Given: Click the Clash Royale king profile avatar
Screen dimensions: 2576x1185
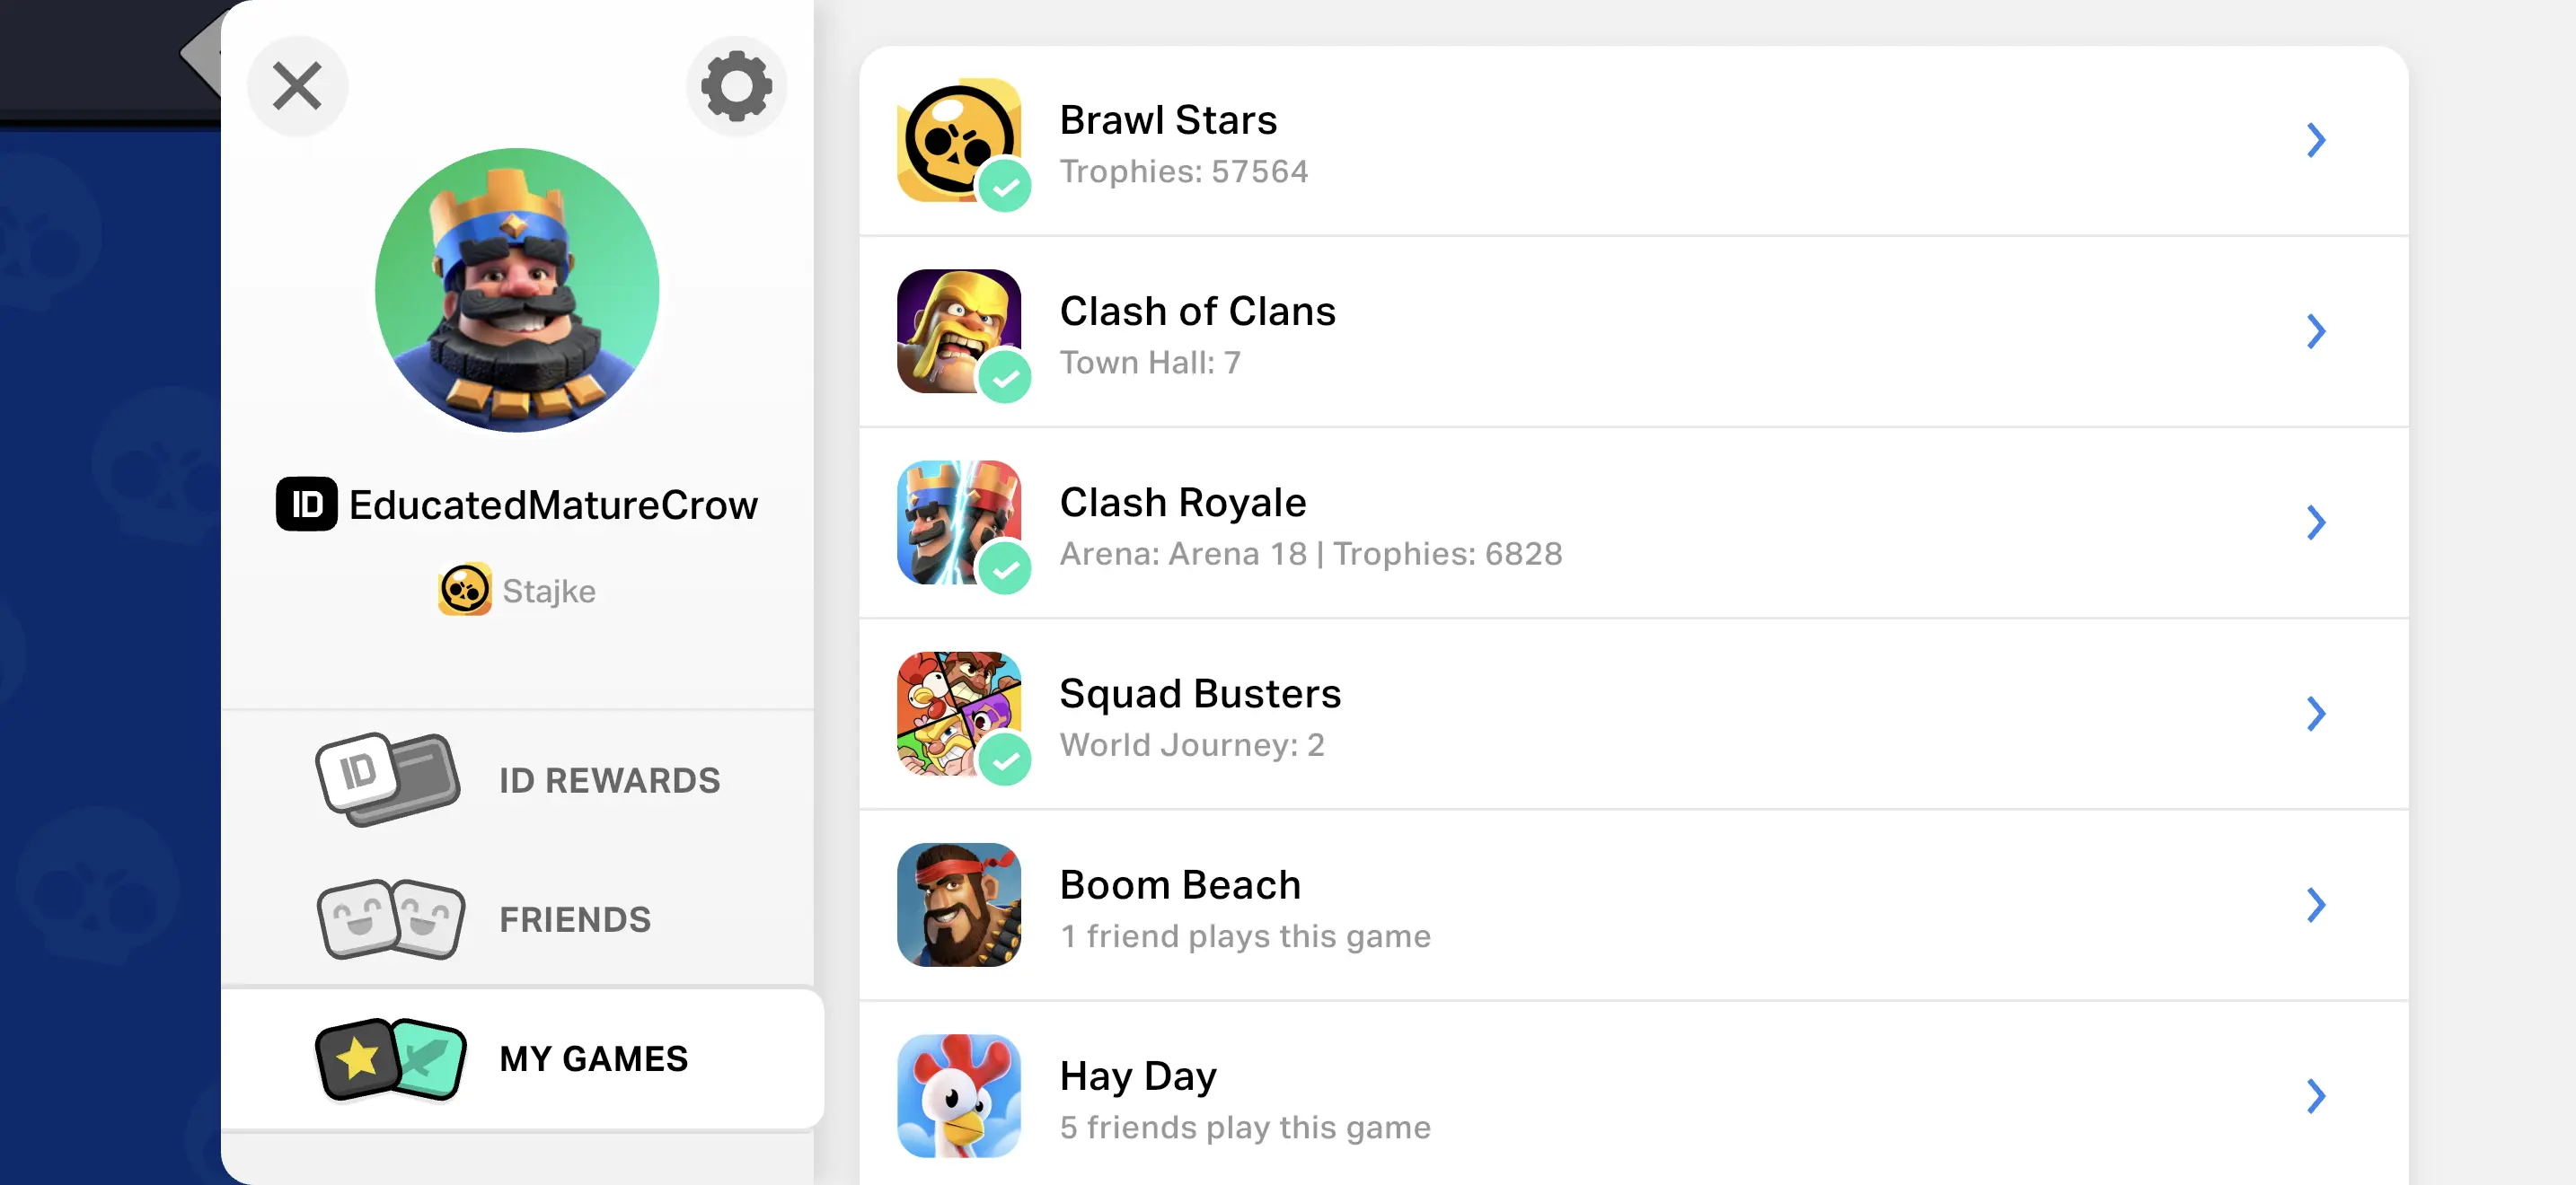Looking at the screenshot, I should (x=517, y=290).
